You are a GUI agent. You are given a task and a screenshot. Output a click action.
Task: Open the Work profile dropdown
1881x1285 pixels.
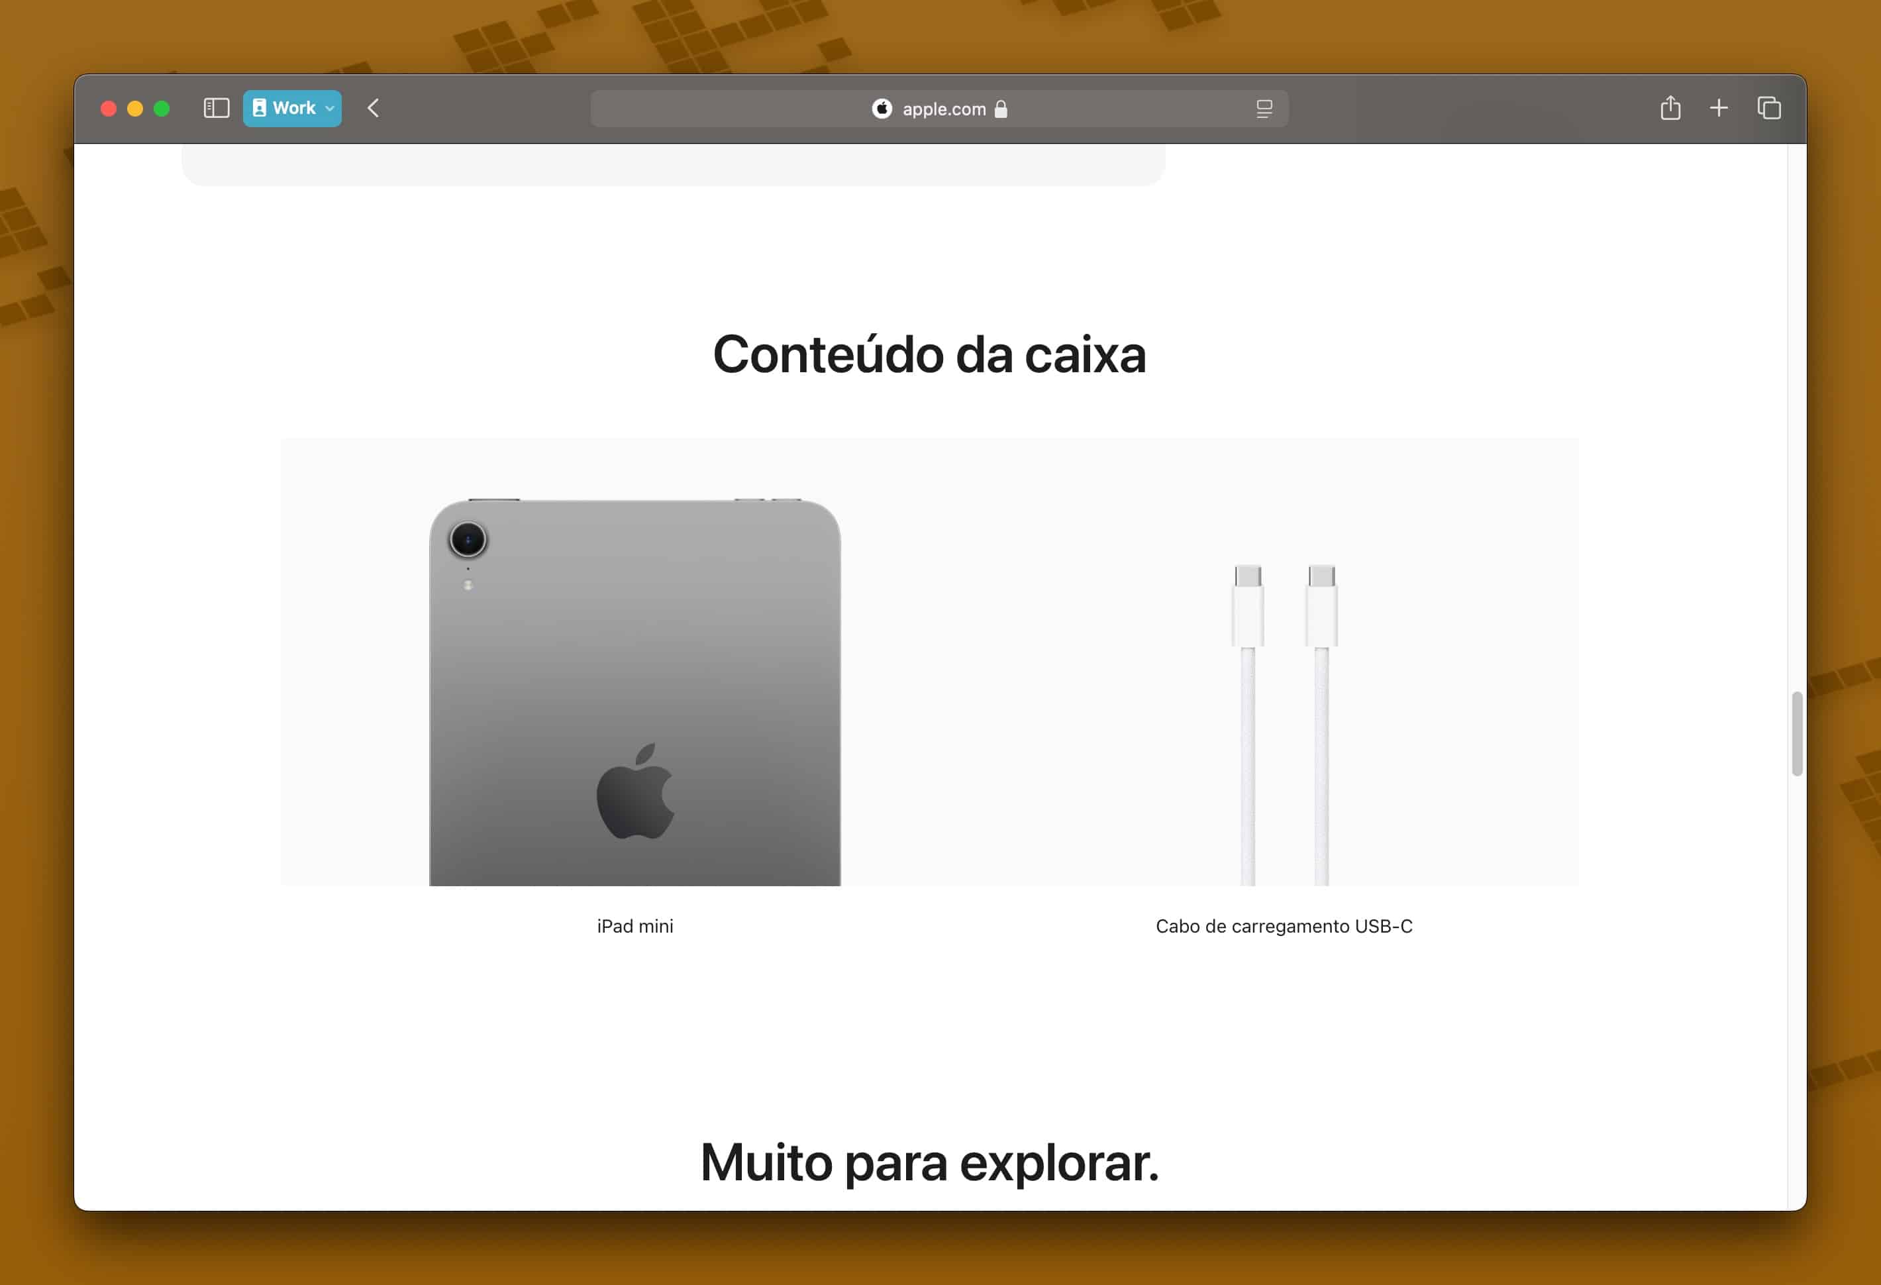(292, 109)
